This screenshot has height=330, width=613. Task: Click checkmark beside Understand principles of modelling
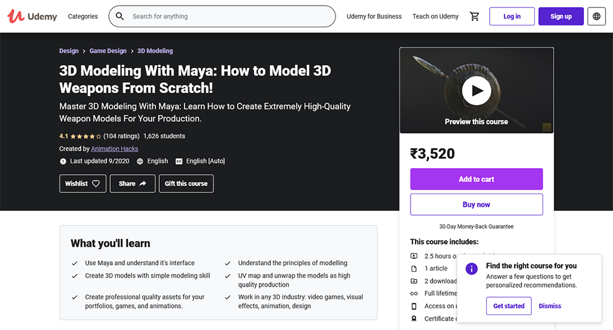click(x=227, y=263)
